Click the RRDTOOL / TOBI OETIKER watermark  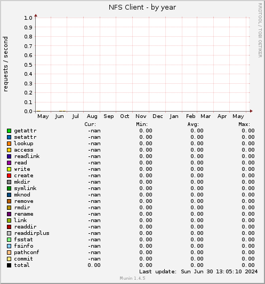pos(260,30)
